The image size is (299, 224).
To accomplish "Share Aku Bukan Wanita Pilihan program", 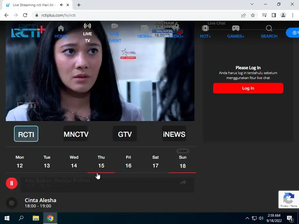I will 183,183.
